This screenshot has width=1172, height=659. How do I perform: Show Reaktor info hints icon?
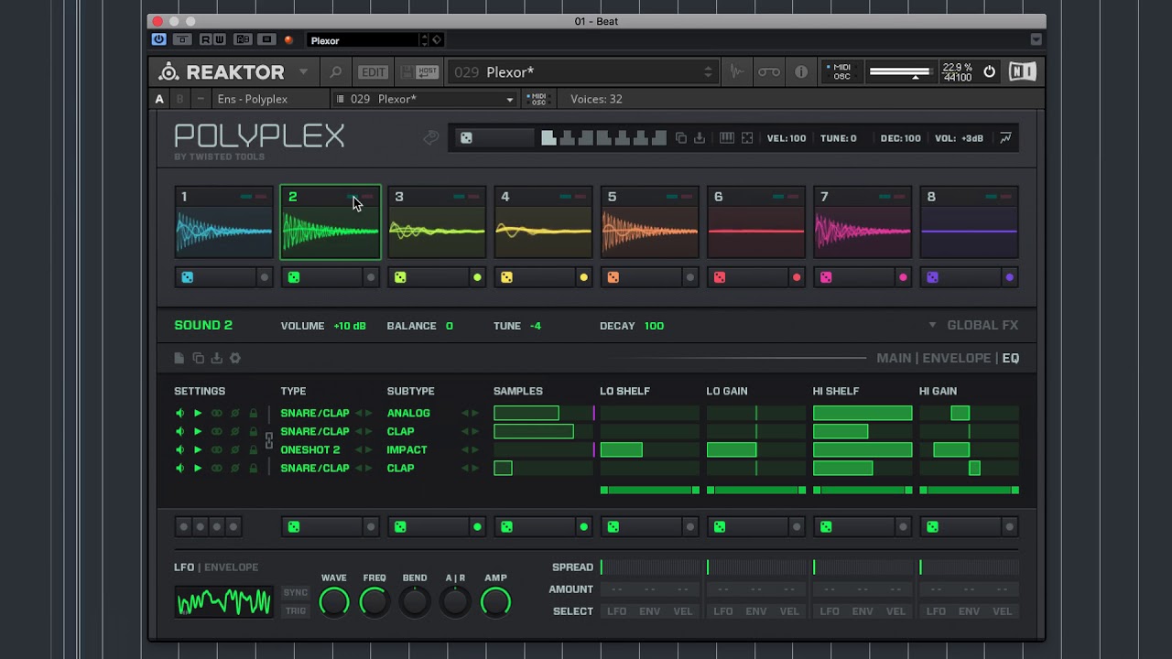pyautogui.click(x=801, y=72)
